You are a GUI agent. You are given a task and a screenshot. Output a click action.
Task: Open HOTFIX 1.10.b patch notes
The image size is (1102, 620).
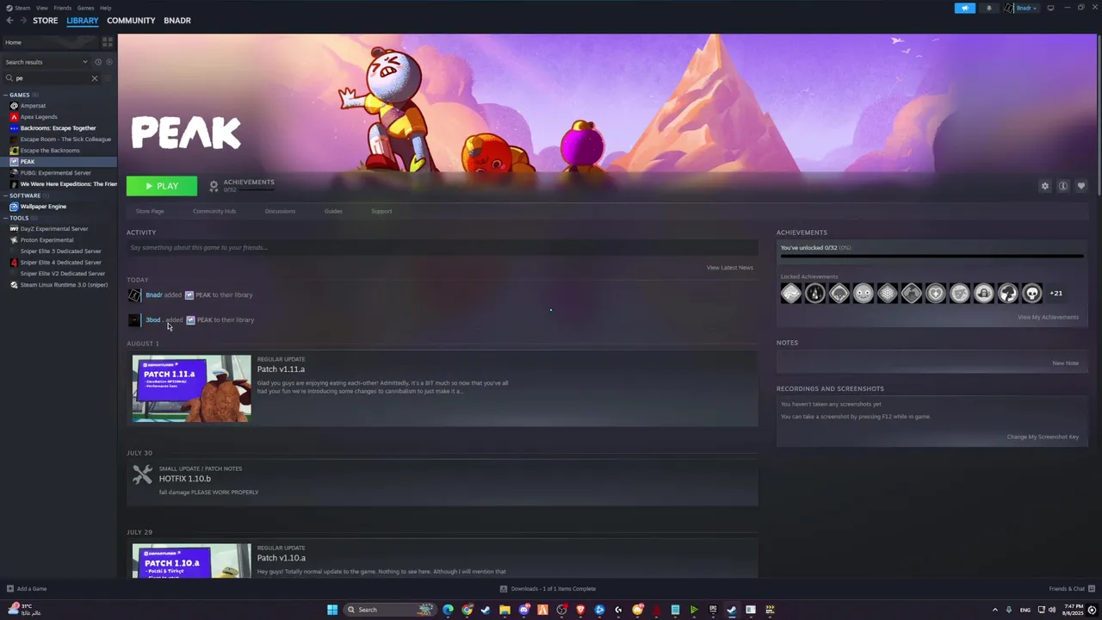click(185, 479)
